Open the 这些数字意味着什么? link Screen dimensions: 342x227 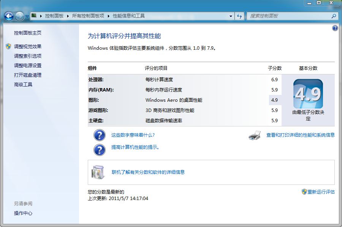(x=133, y=135)
